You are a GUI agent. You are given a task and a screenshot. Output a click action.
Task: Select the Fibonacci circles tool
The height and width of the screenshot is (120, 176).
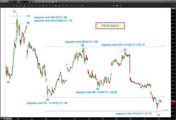(55, 6)
